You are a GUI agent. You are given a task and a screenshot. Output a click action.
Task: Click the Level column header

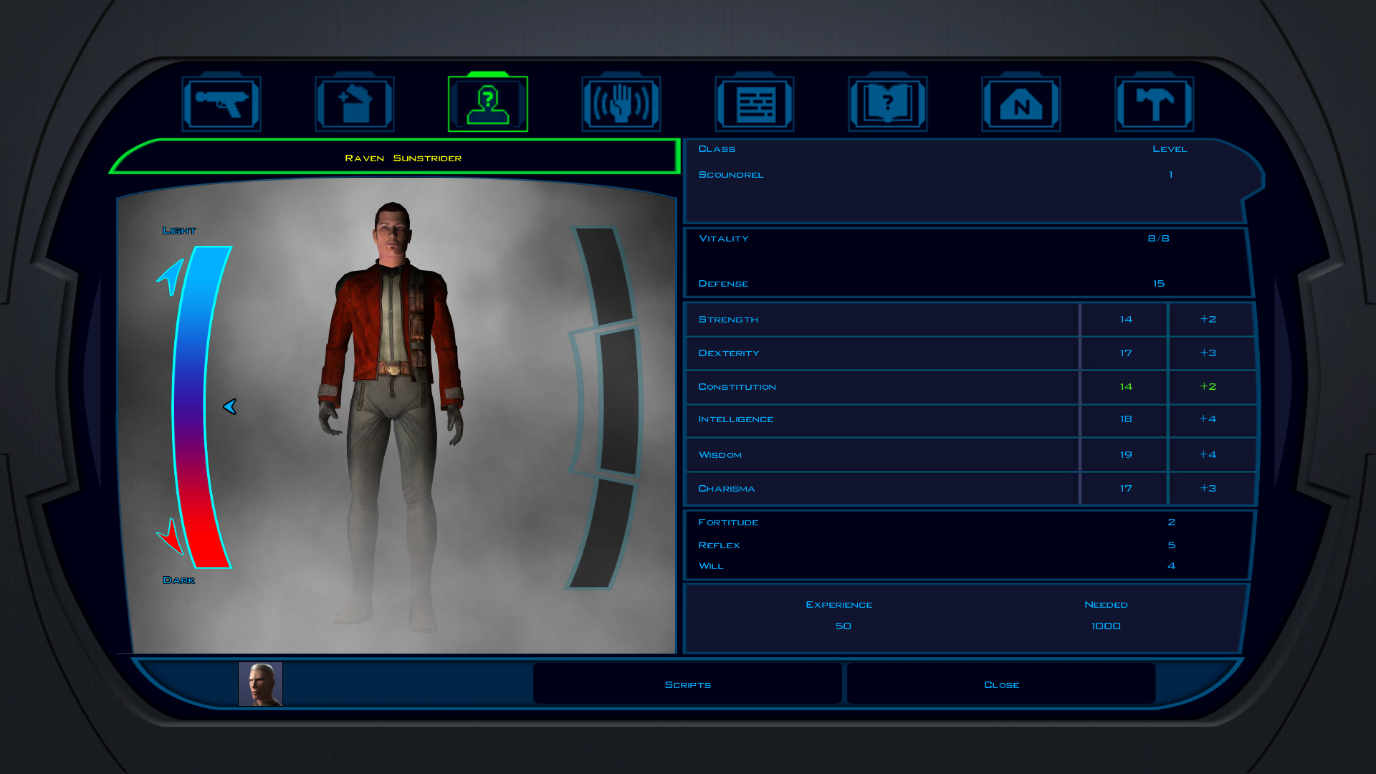[x=1170, y=149]
